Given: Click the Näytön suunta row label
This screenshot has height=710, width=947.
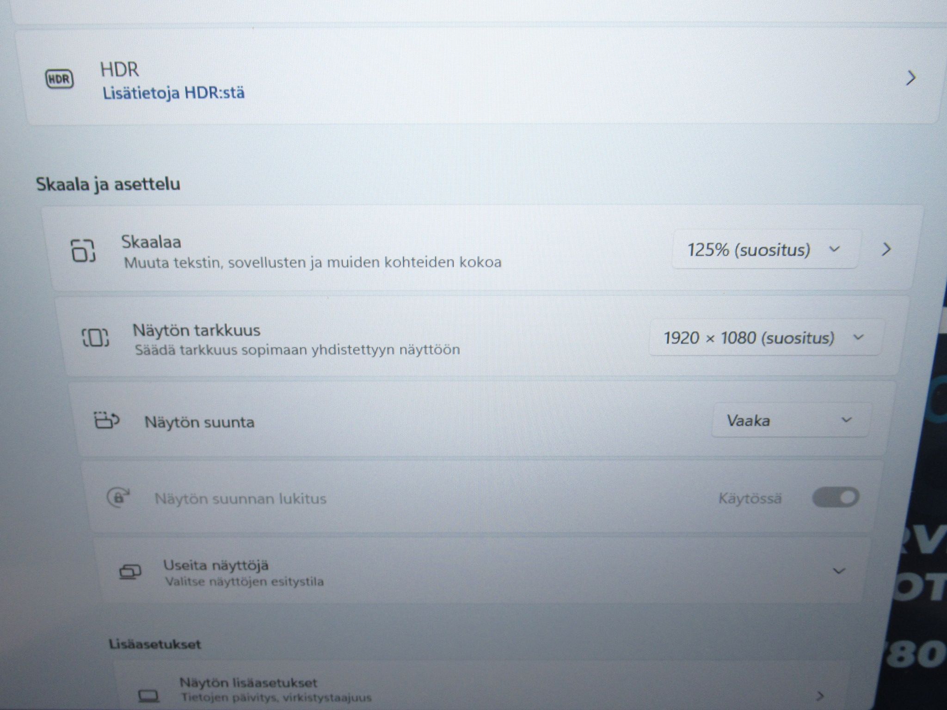Looking at the screenshot, I should point(199,422).
